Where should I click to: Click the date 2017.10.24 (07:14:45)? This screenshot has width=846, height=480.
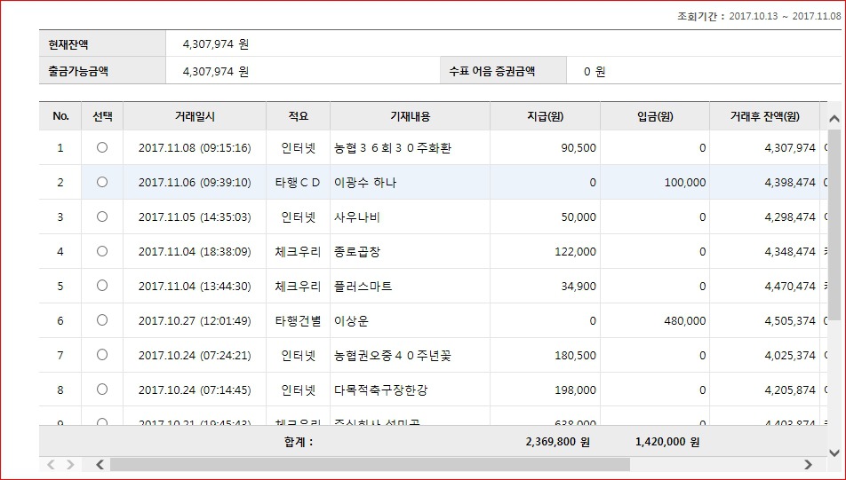click(x=195, y=390)
